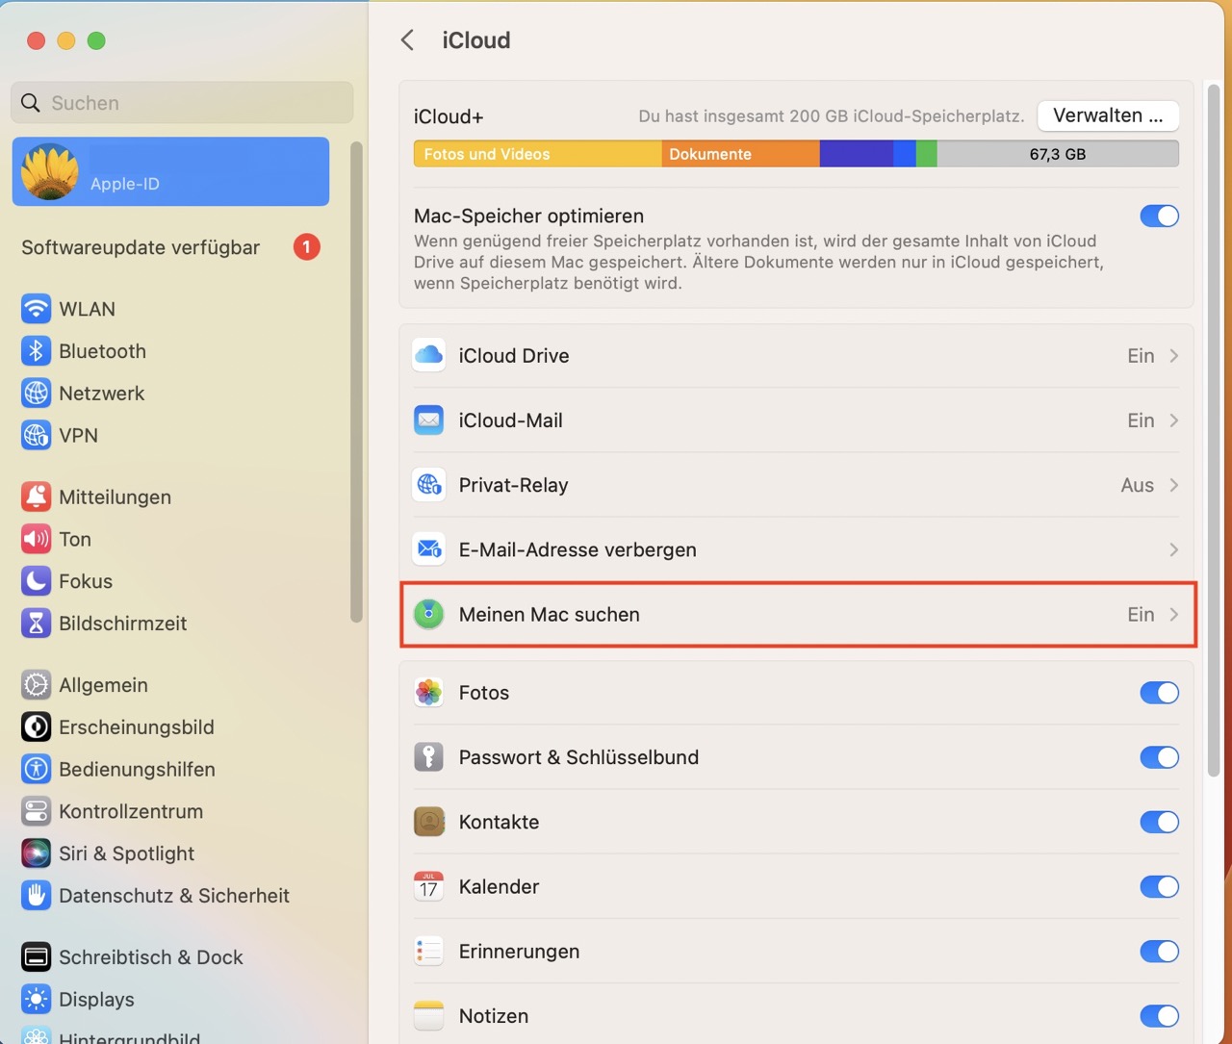This screenshot has height=1044, width=1232.
Task: Select the Apple-ID account row
Action: click(170, 171)
